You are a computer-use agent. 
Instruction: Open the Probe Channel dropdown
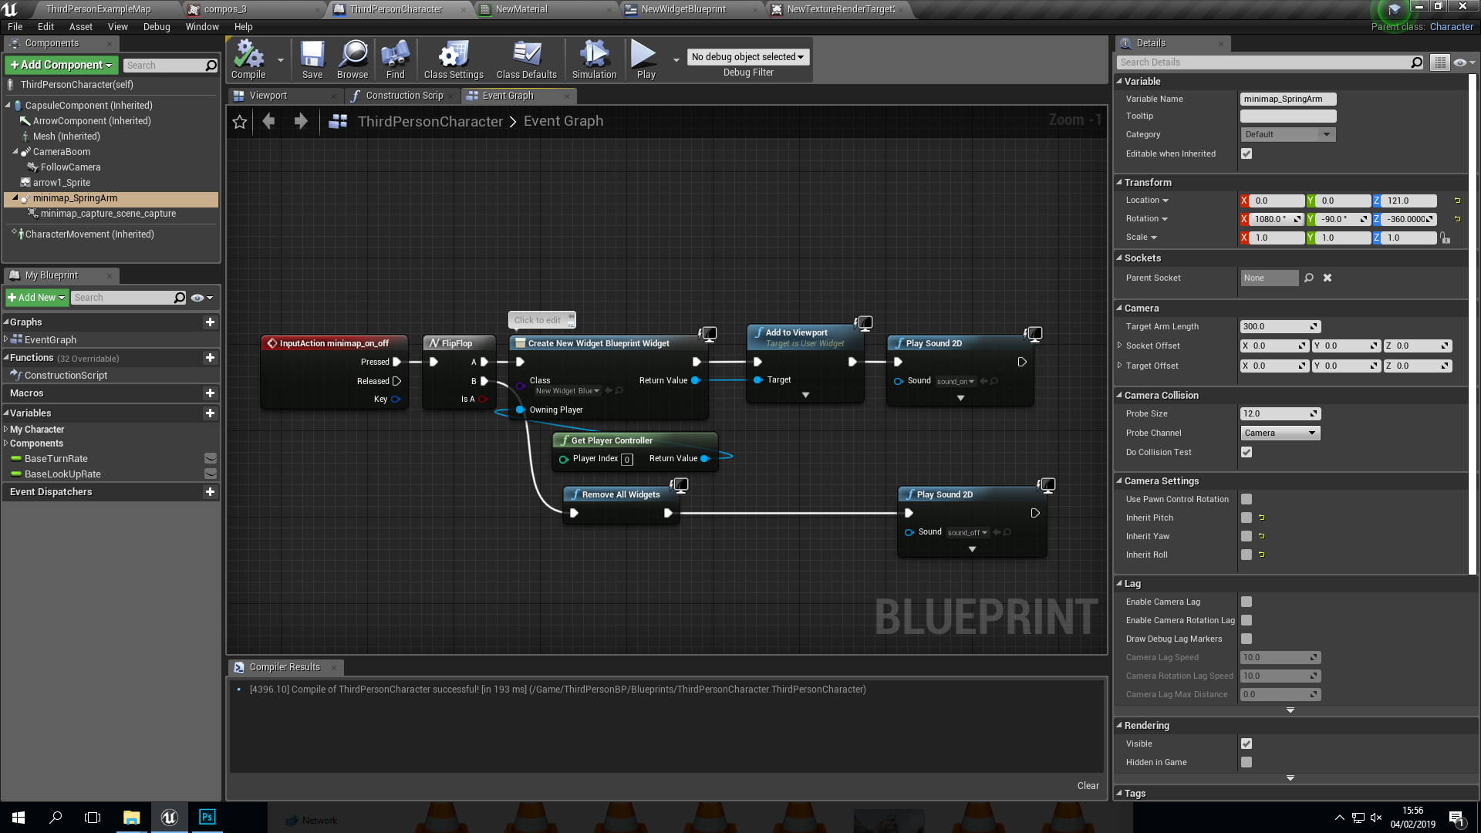(x=1280, y=433)
